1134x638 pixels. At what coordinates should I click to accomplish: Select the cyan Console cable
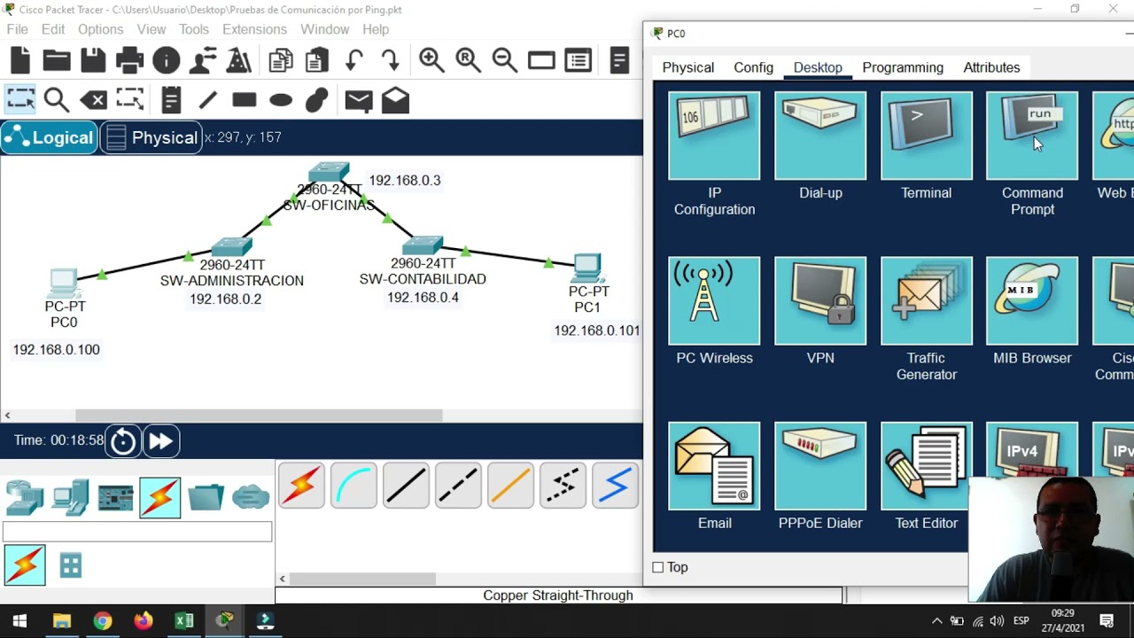tap(353, 485)
